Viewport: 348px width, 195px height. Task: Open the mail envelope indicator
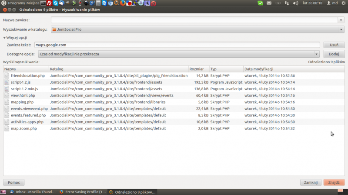click(269, 3)
